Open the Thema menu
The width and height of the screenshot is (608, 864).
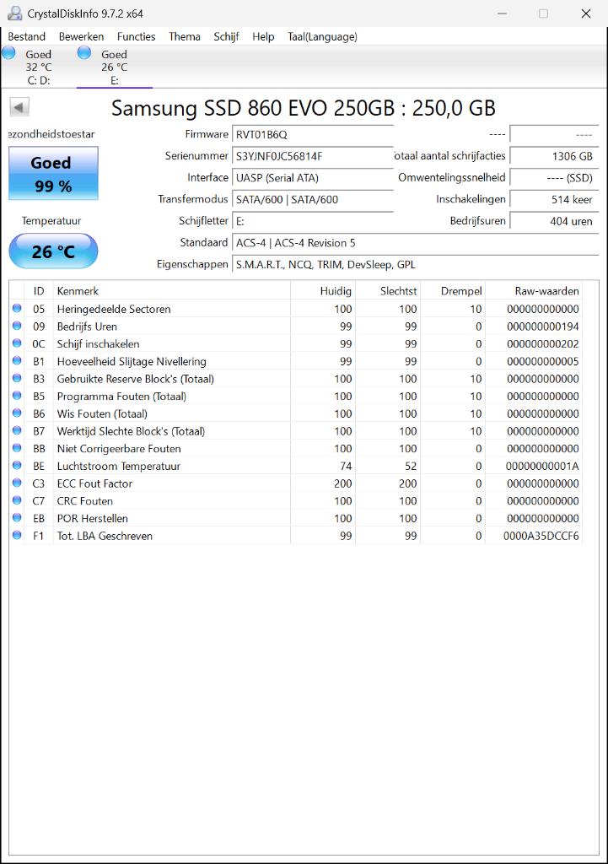point(185,36)
